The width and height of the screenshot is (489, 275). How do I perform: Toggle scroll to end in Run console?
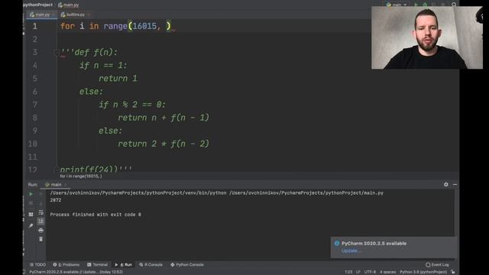point(40,222)
